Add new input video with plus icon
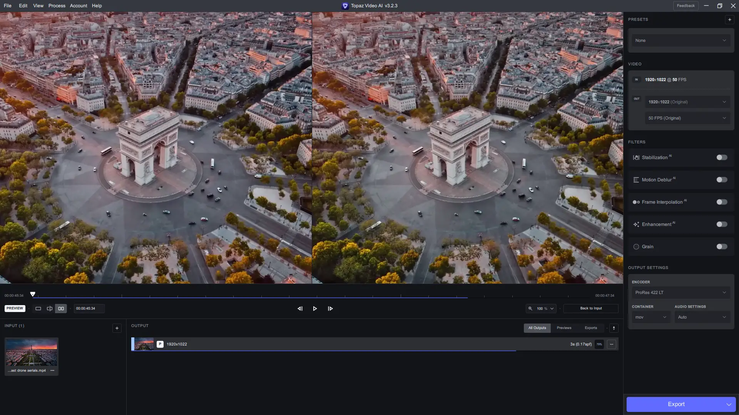 [x=117, y=328]
